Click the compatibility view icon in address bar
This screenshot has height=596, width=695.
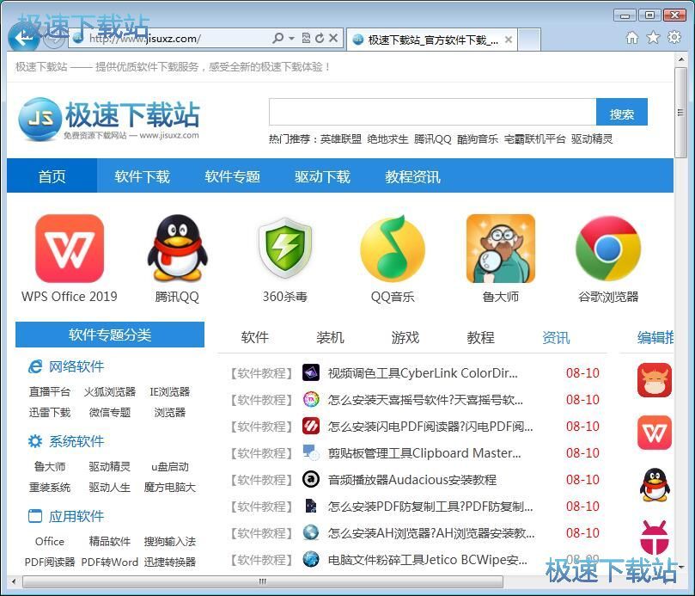[x=306, y=38]
